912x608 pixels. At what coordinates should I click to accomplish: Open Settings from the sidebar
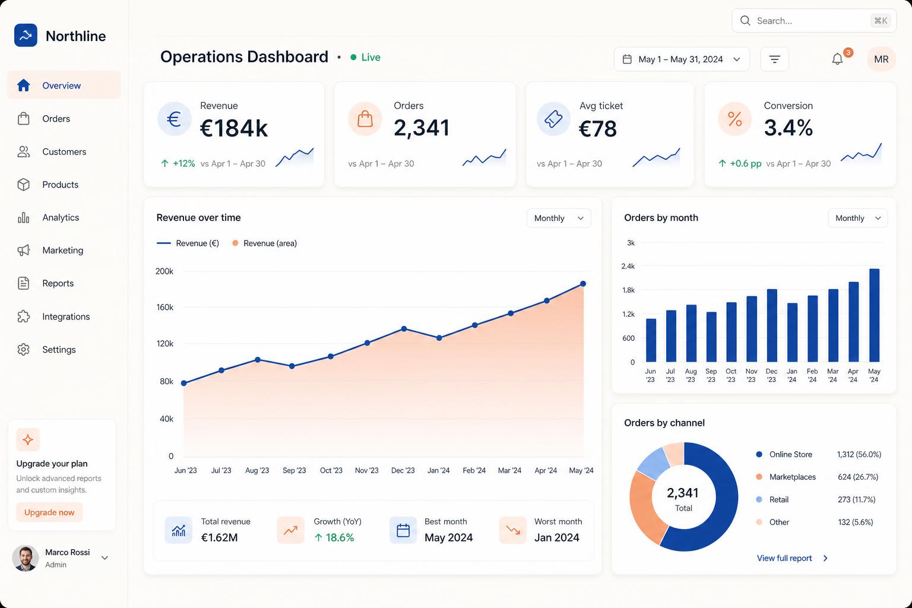pyautogui.click(x=64, y=350)
